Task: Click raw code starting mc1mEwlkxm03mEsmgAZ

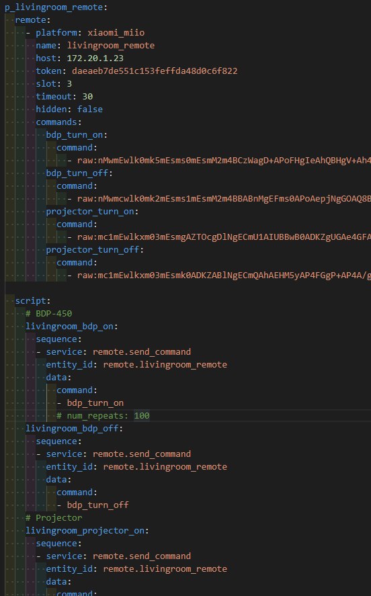Action: coord(224,237)
